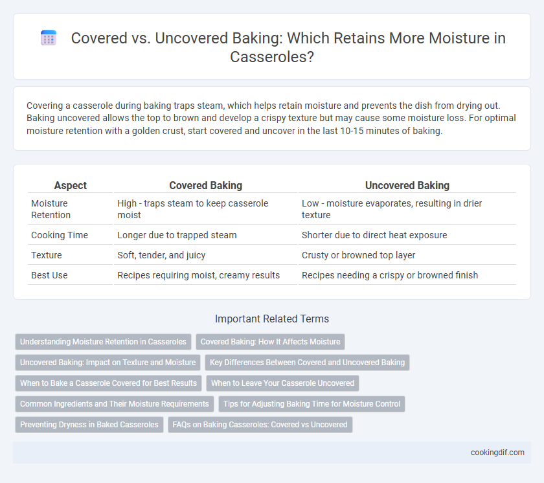Click the calendar icon beside the title
Screen dimensions: 544x483
click(x=49, y=38)
